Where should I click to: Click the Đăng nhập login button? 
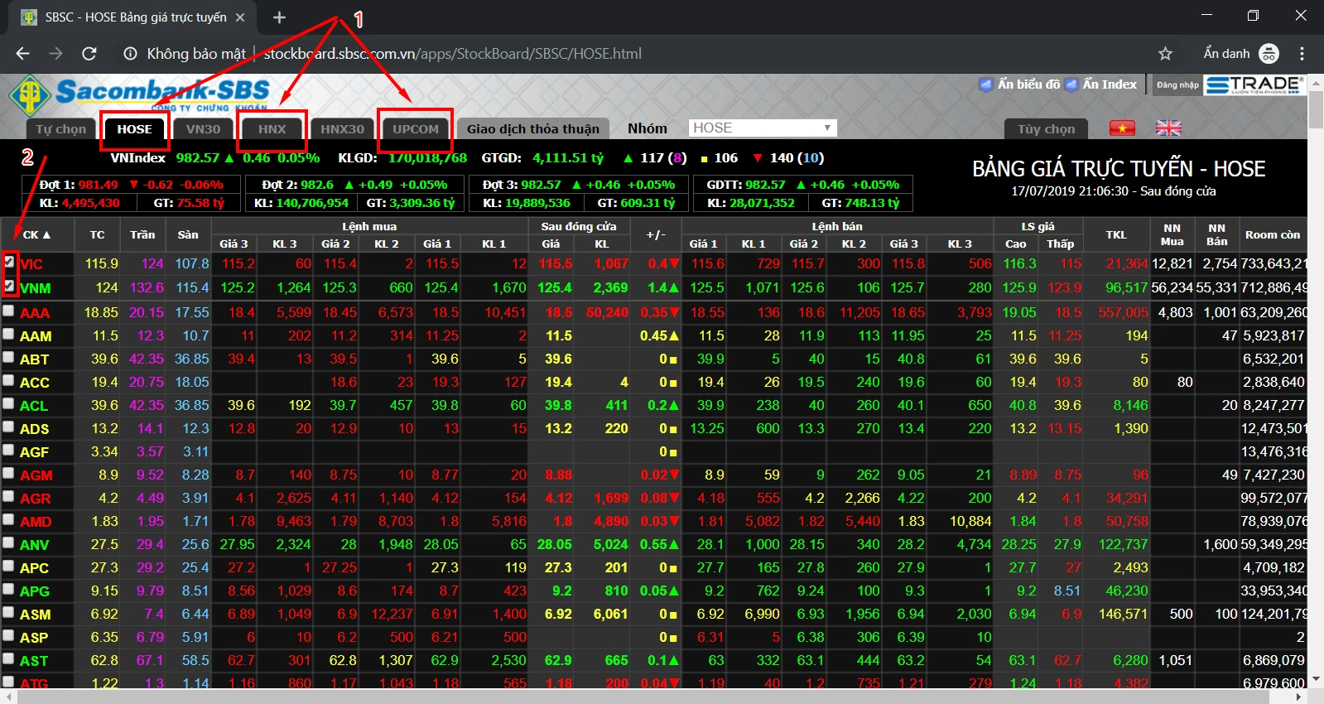[1177, 84]
